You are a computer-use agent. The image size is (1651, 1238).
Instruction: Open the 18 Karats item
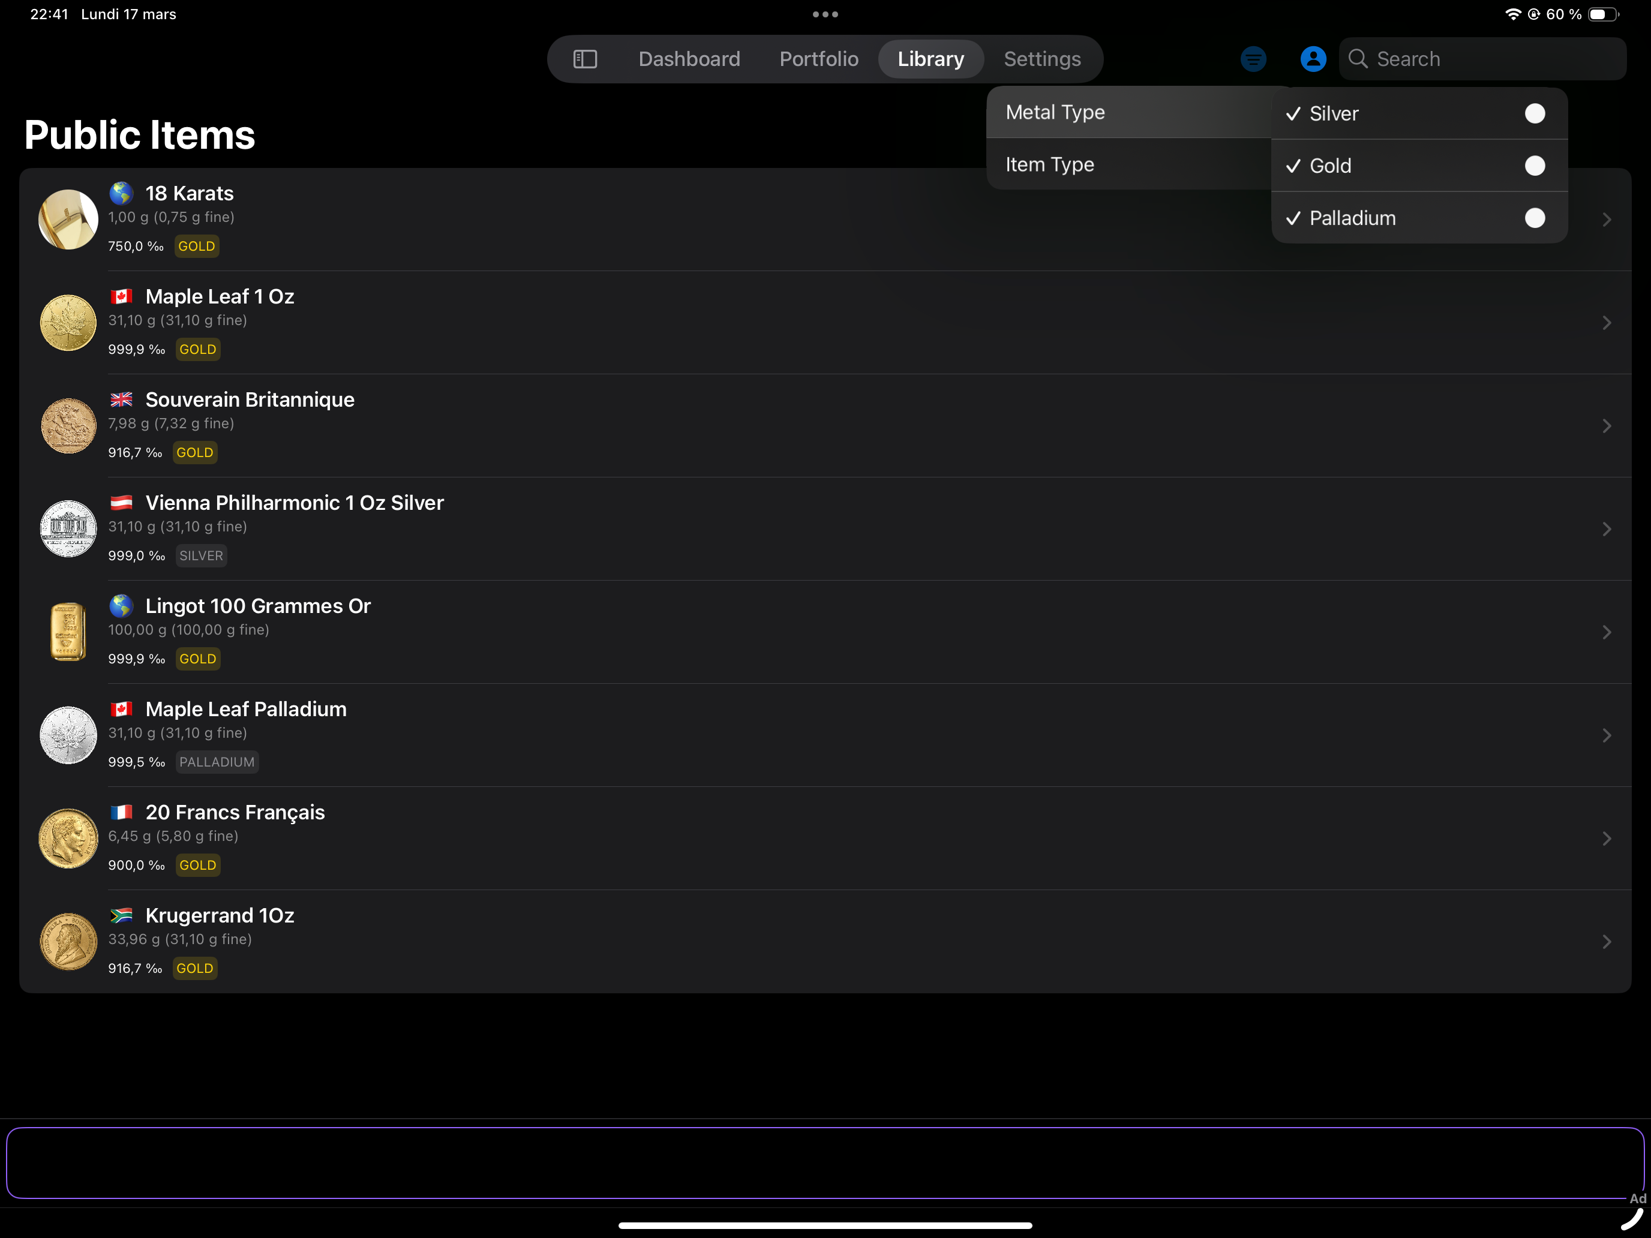pyautogui.click(x=825, y=220)
